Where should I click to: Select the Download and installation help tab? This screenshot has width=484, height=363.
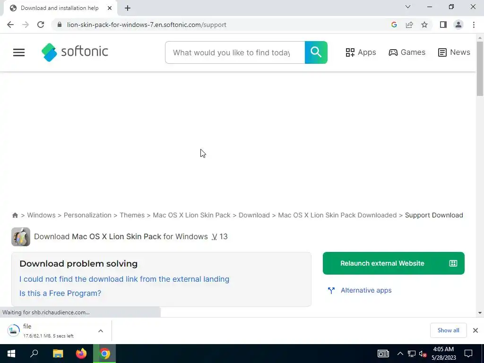click(60, 8)
